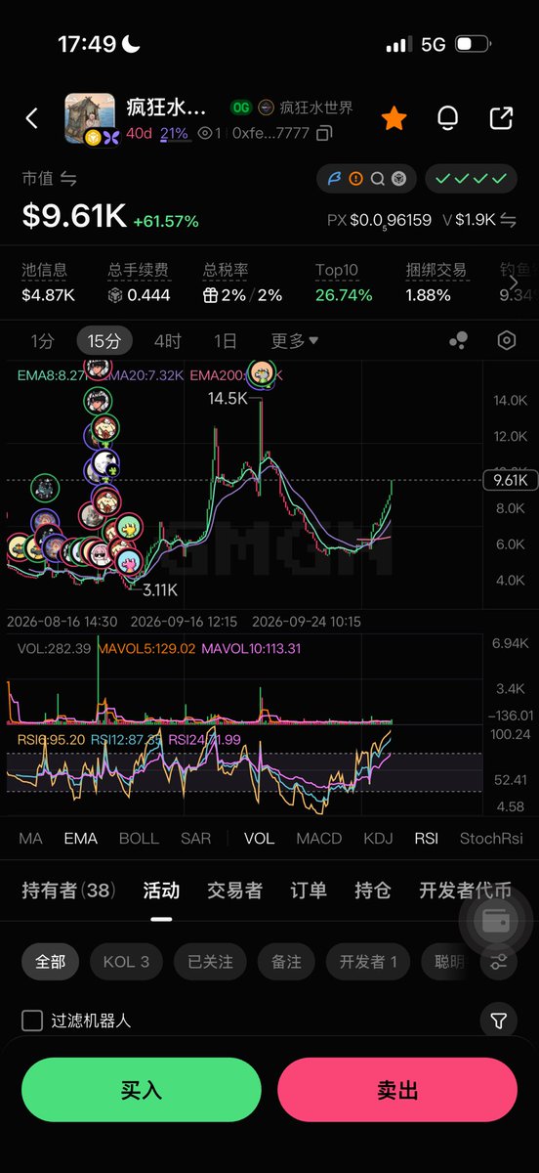
Task: Tap the 捆绑交易 1.88% stat
Action: (x=436, y=282)
